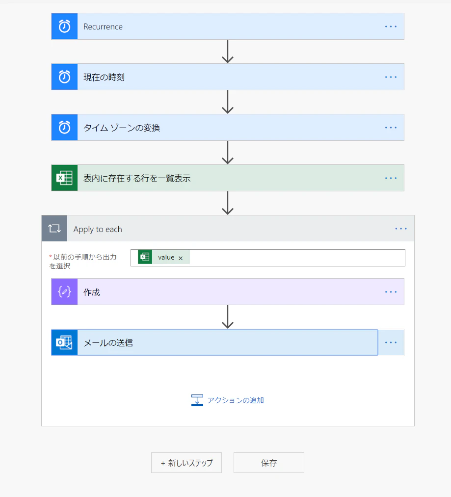Click the 作成 compose curly-brace icon
451x497 pixels.
[x=64, y=291]
